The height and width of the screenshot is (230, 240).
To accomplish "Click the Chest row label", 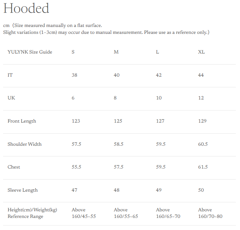I will point(14,167).
